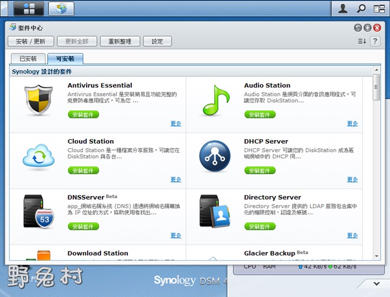Click the DHCP Server network icon
The height and width of the screenshot is (297, 390).
click(215, 156)
